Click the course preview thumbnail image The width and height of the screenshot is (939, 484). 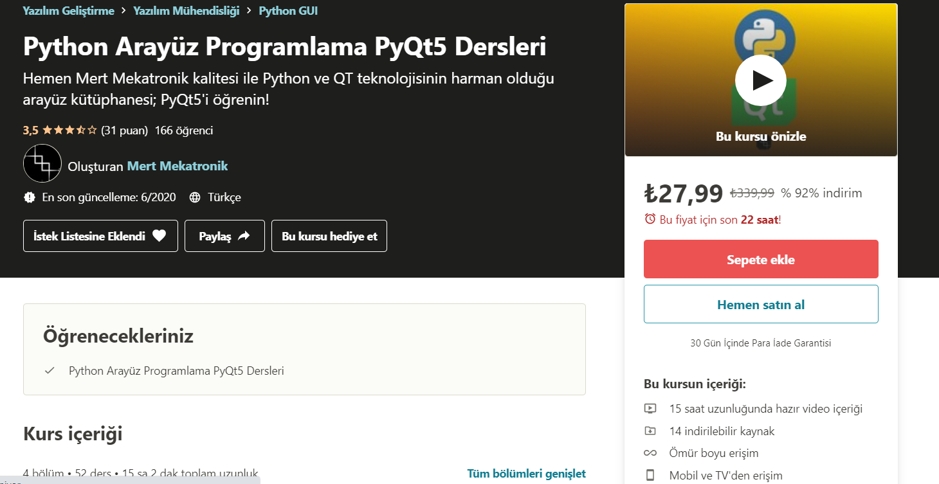(761, 80)
